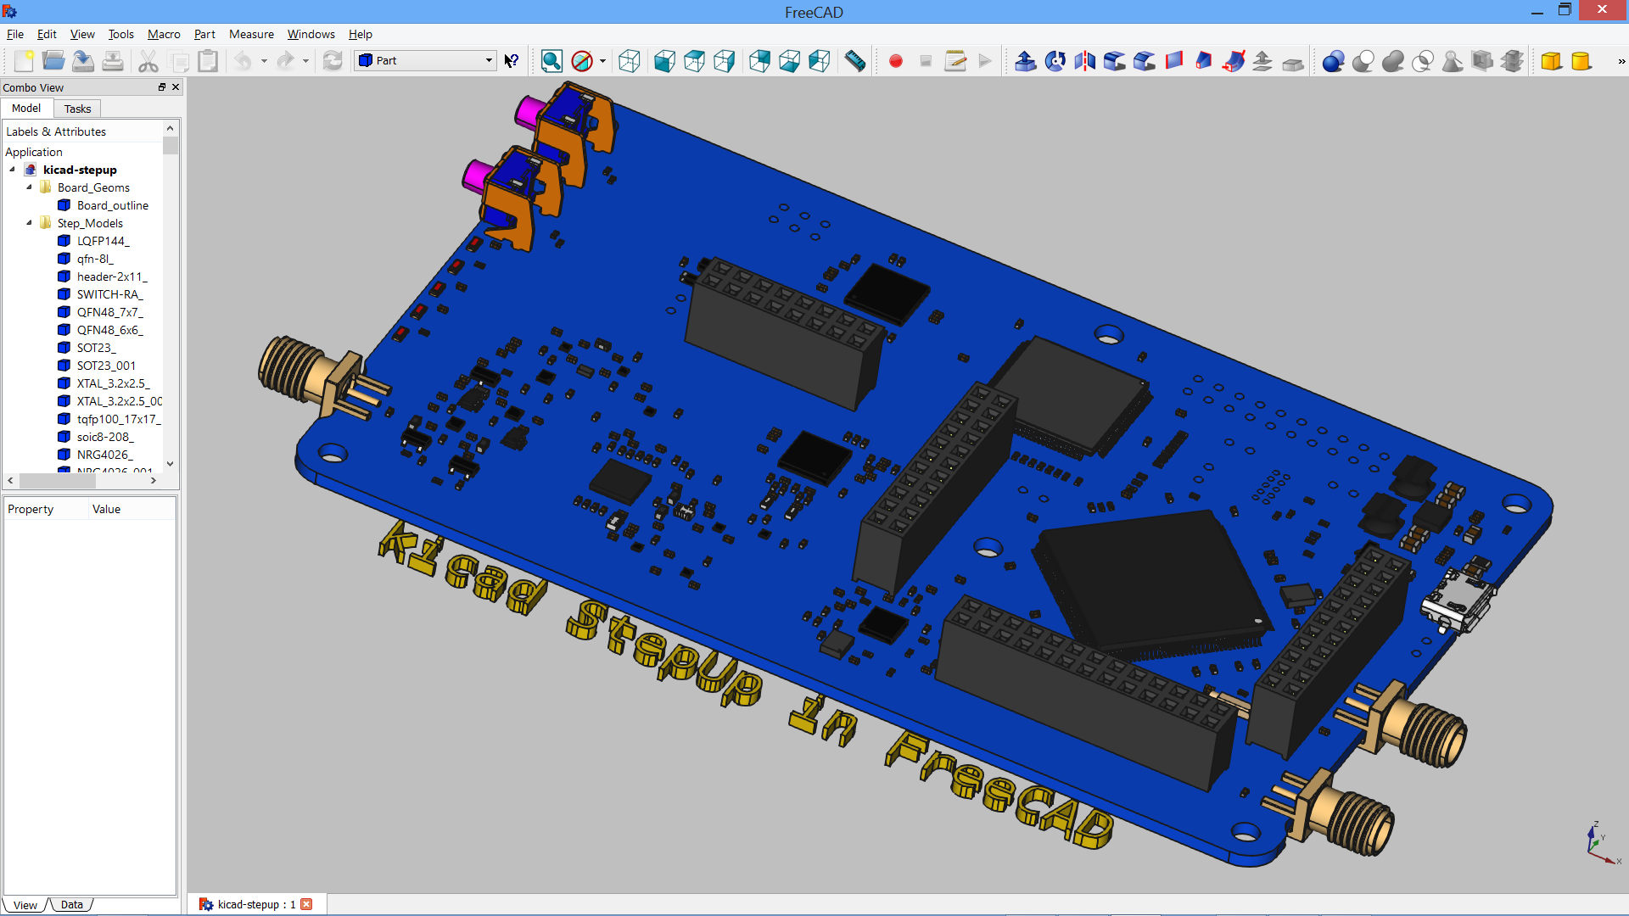
Task: Click the Isometric View icon
Action: [x=629, y=60]
